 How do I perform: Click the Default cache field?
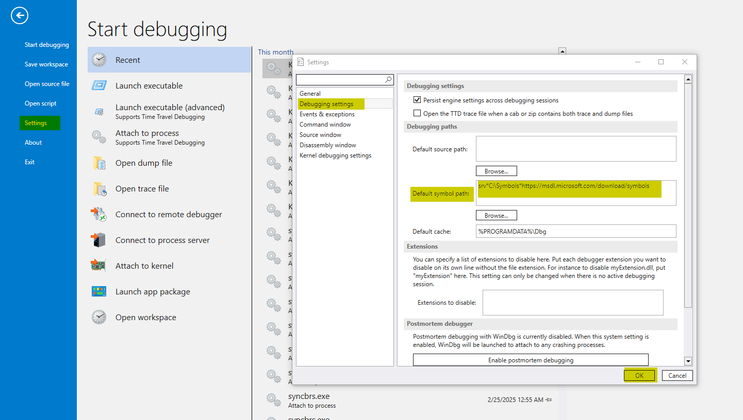[576, 231]
